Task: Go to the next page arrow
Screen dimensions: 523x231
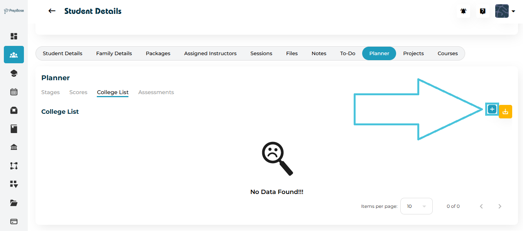Action: click(x=500, y=206)
